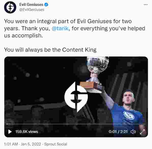Expand the video to fullscreen
152x149 pixels.
pyautogui.click(x=142, y=132)
